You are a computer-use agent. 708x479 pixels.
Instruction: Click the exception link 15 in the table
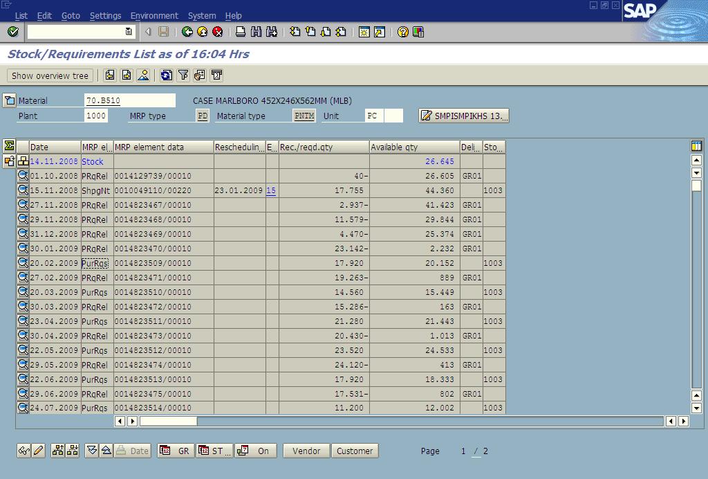click(x=271, y=190)
